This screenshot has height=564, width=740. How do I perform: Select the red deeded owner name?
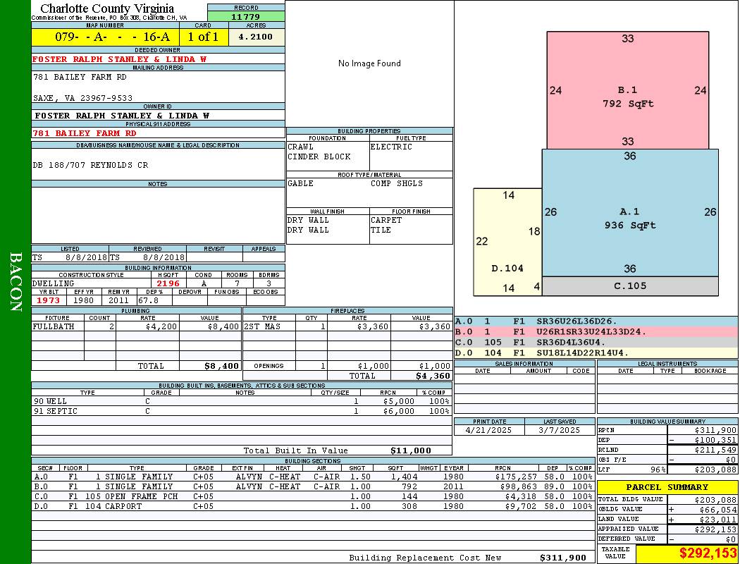119,59
